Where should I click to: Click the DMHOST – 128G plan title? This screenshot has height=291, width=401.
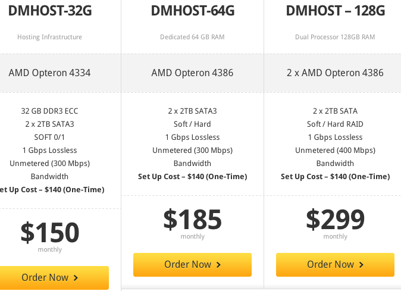(x=335, y=11)
